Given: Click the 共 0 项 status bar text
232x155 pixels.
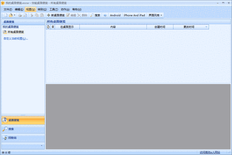Looking at the screenshot, I should [x=6, y=152].
